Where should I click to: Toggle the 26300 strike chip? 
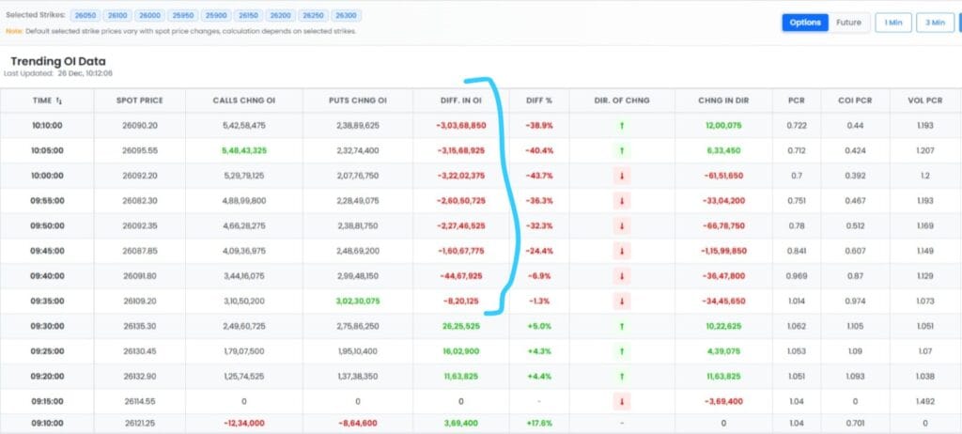pyautogui.click(x=346, y=17)
